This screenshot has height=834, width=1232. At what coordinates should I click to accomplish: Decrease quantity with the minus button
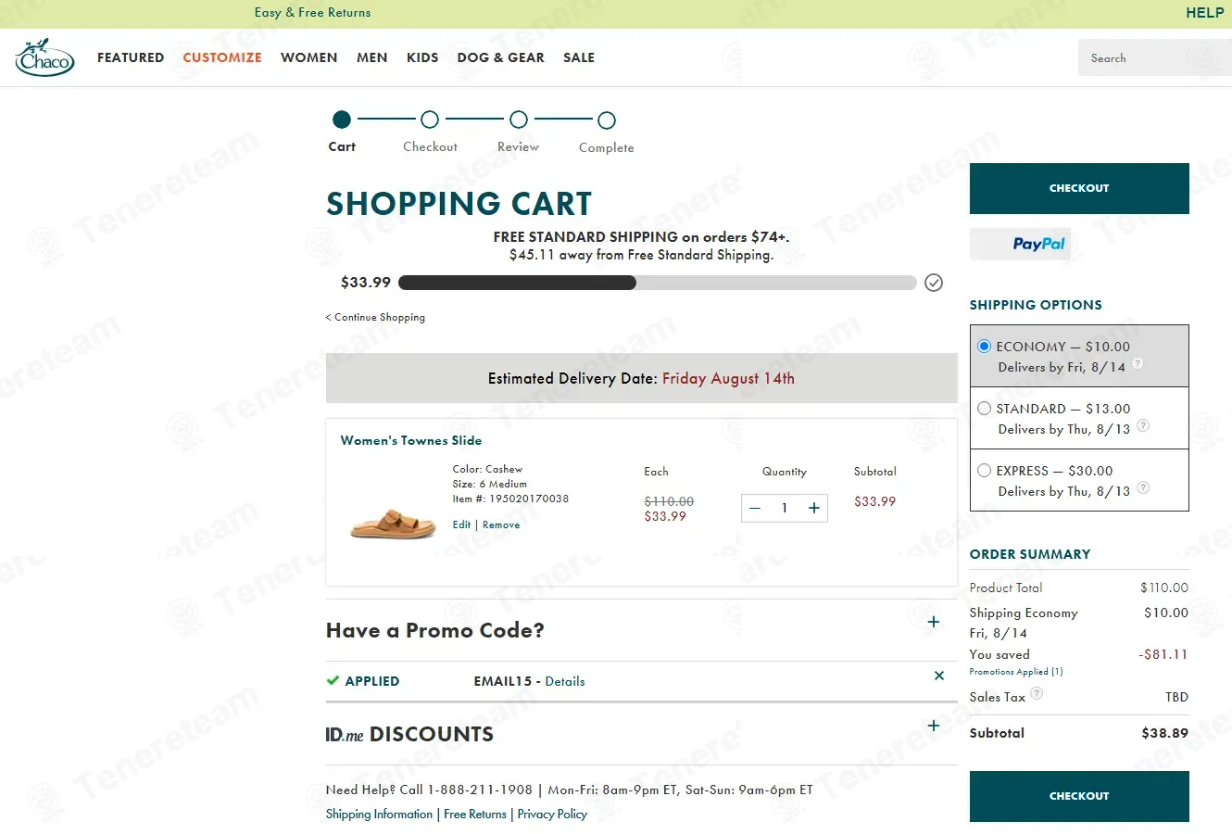click(x=755, y=508)
